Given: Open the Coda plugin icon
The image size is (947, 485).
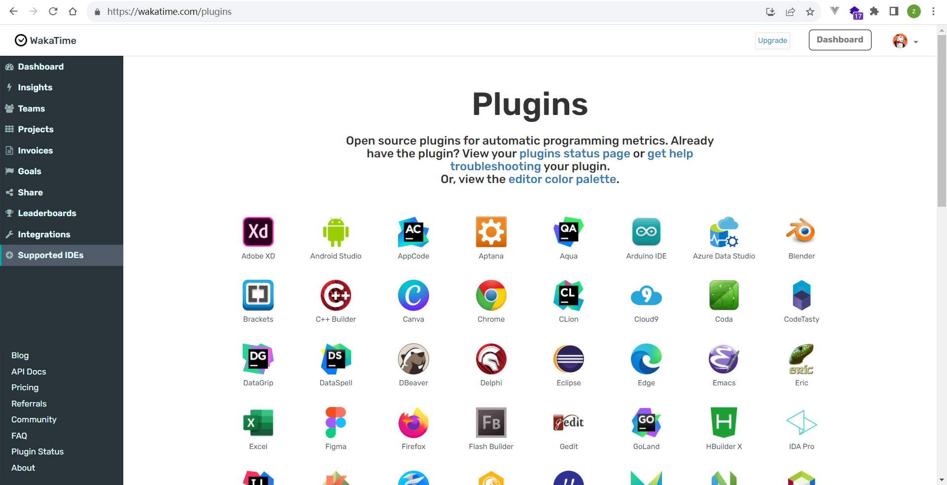Looking at the screenshot, I should [724, 295].
